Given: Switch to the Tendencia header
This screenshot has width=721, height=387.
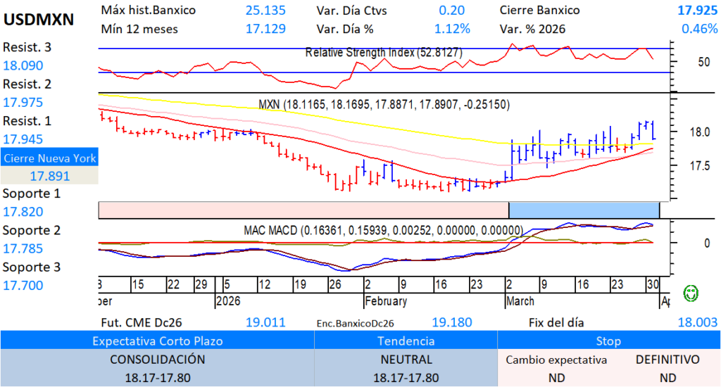Looking at the screenshot, I should [406, 341].
